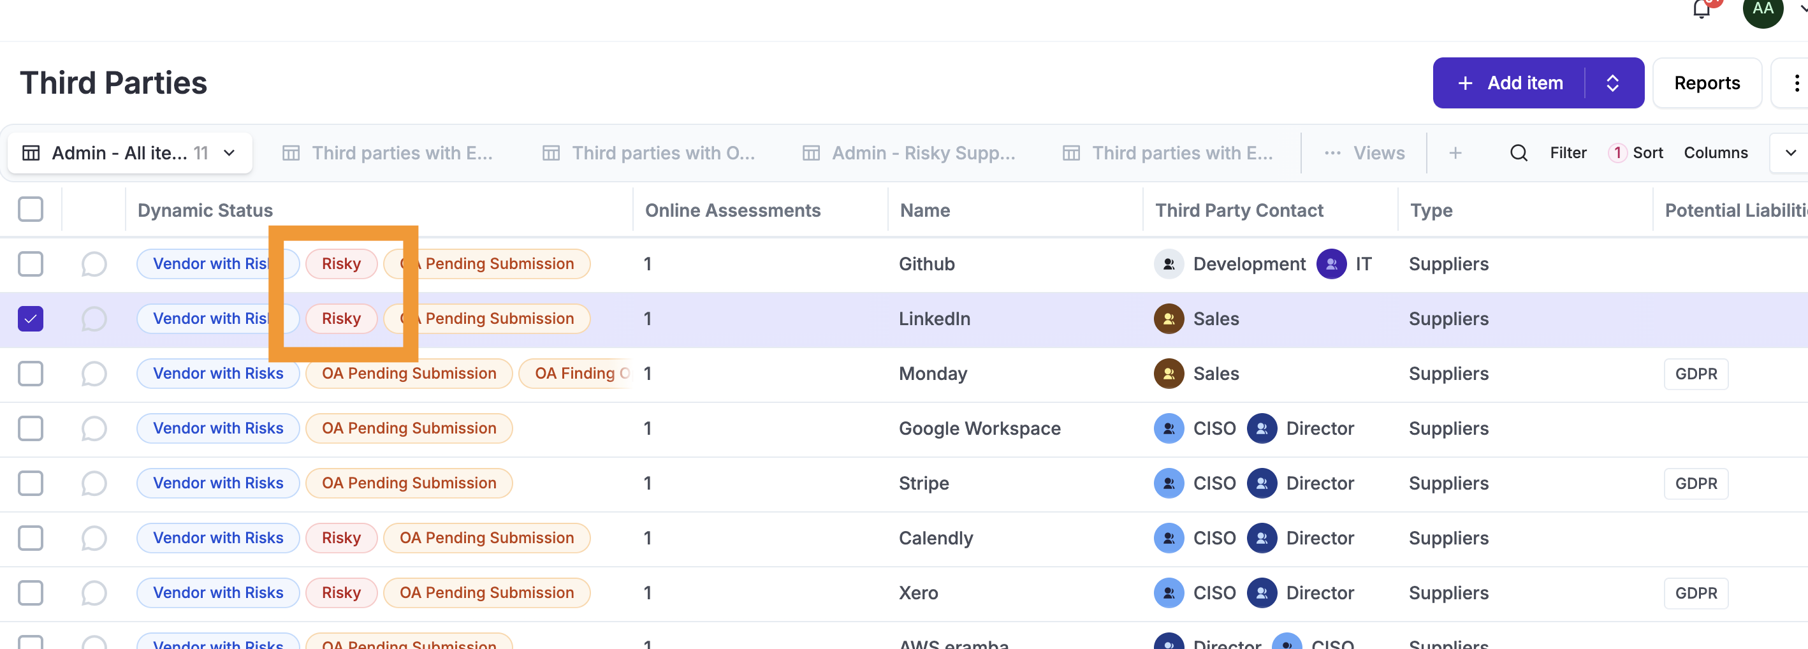Open the three-dot more options menu
Screen dimensions: 1808x649
[1795, 84]
